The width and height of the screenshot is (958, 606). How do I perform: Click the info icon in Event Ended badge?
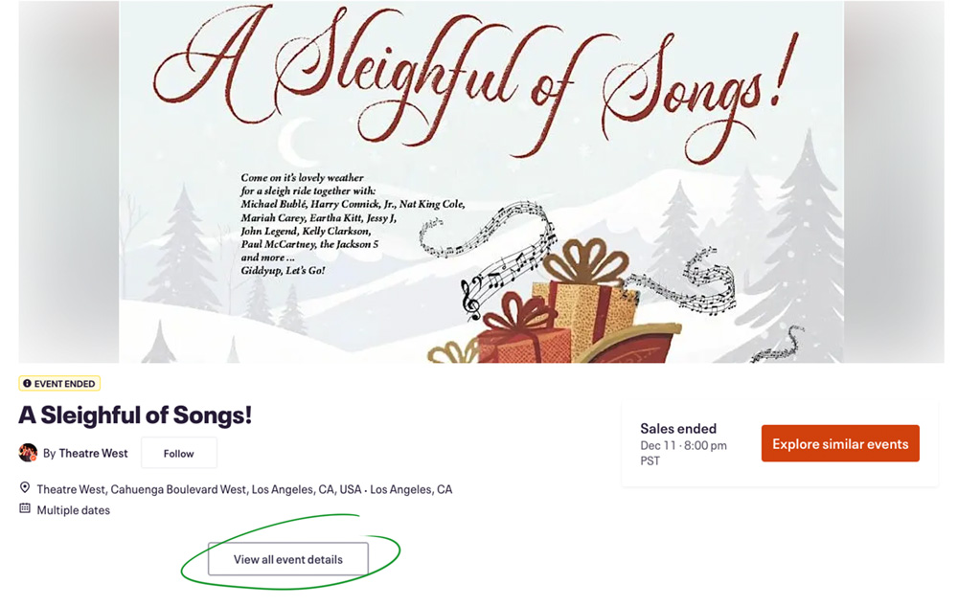(x=27, y=384)
